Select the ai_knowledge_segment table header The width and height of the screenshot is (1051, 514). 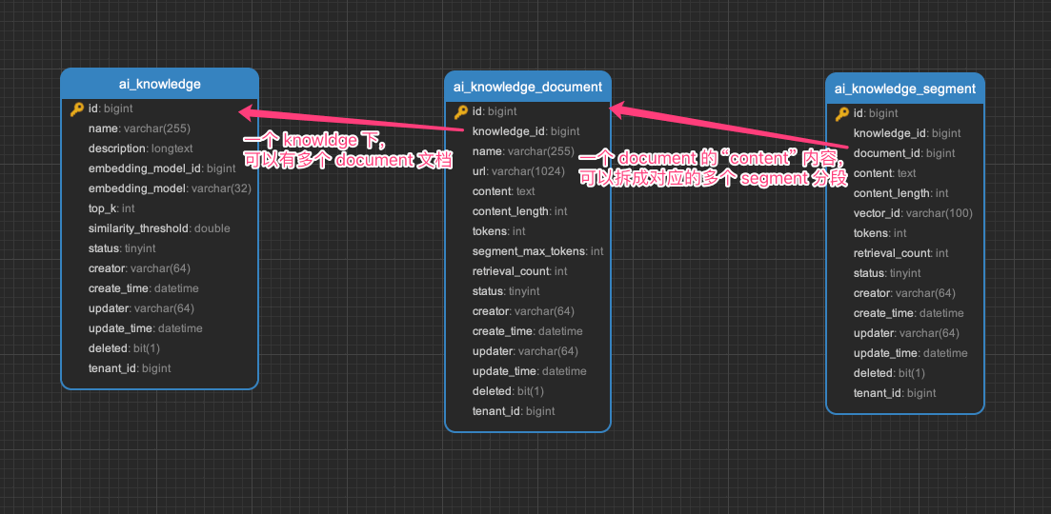(x=904, y=89)
